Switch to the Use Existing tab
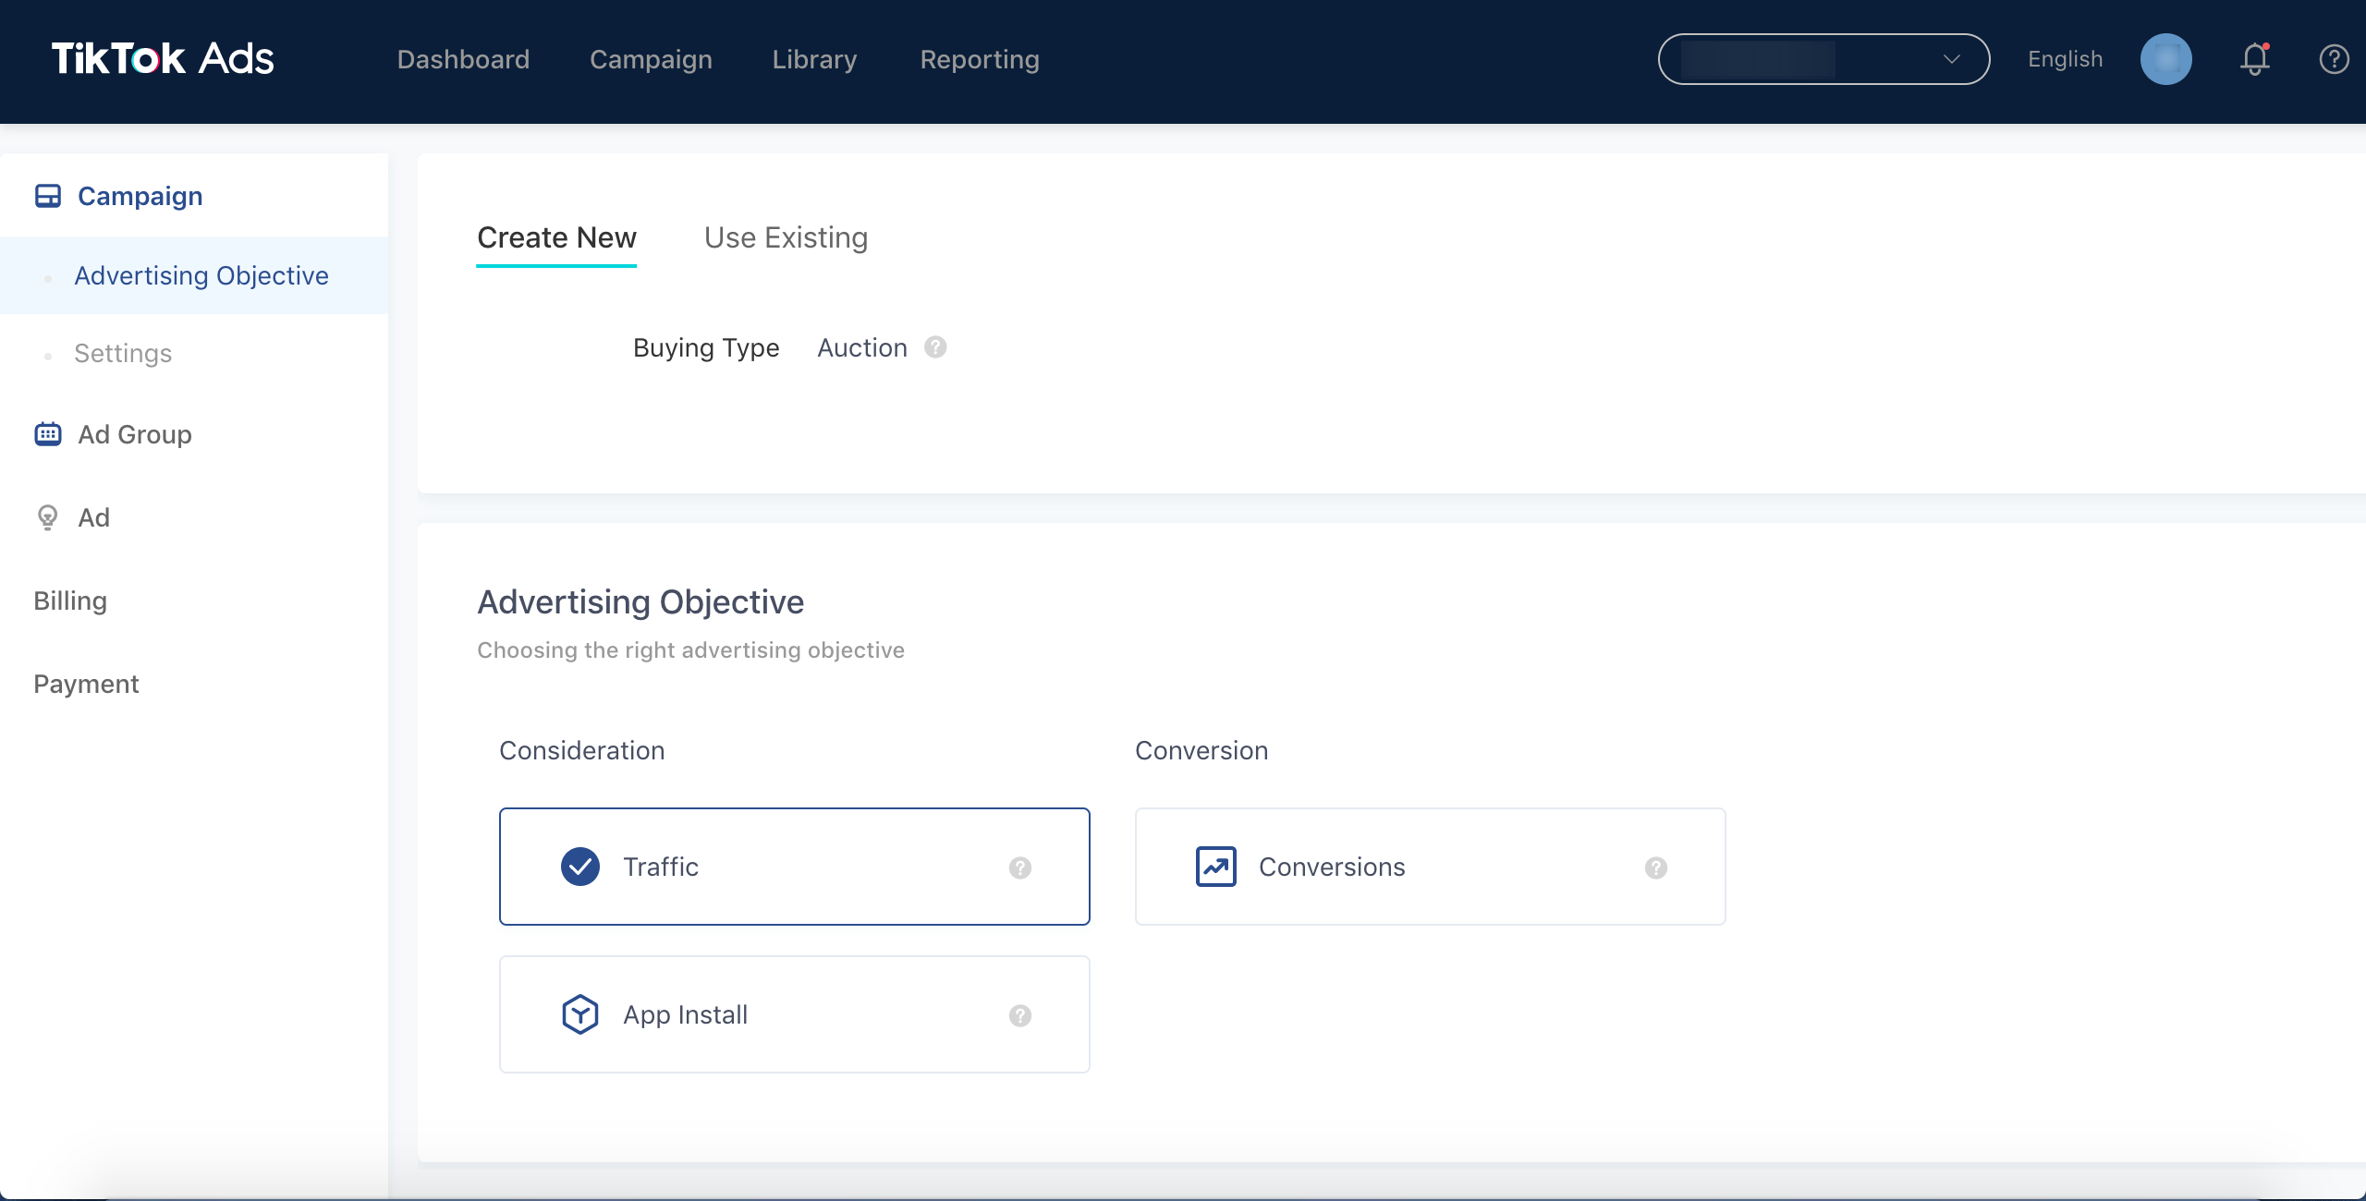Screen dimensions: 2366x1201 click(x=787, y=236)
